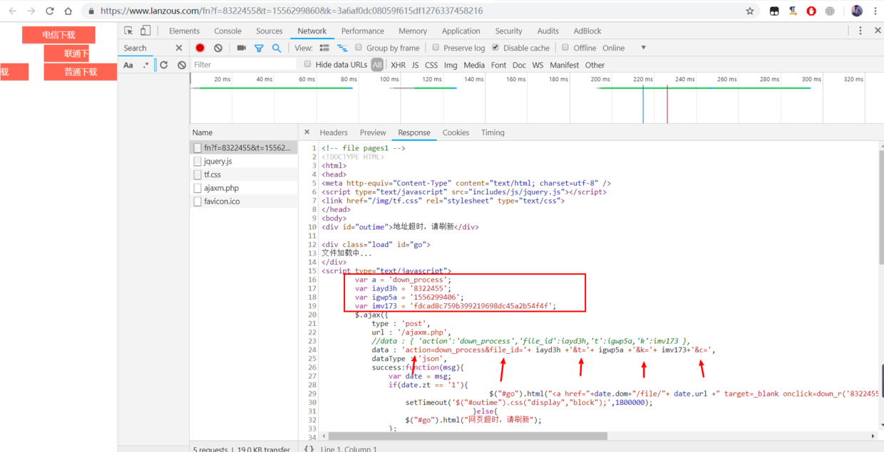Close the request details pane

[x=307, y=132]
